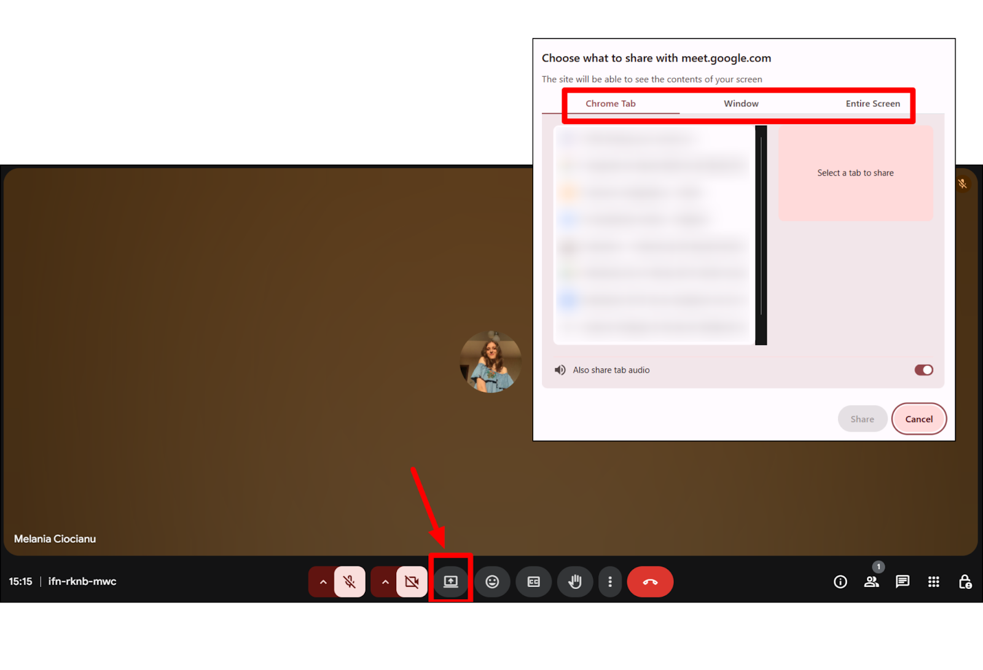Toggle Also share tab audio
This screenshot has width=983, height=670.
[923, 370]
